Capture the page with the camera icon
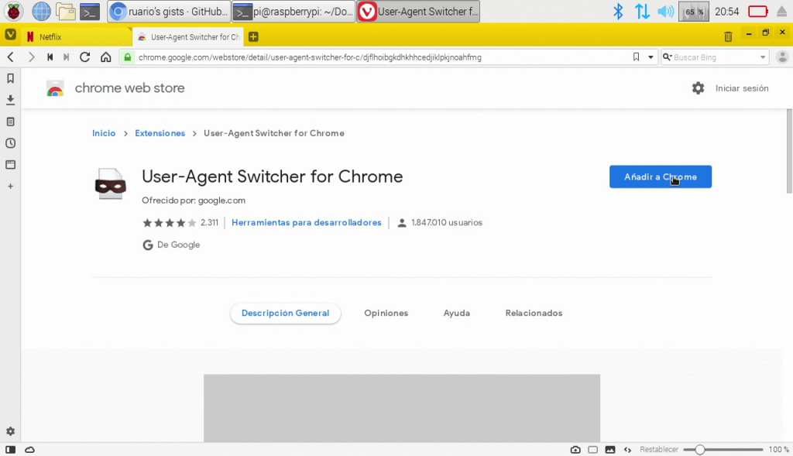Viewport: 793px width, 456px height. [x=575, y=450]
